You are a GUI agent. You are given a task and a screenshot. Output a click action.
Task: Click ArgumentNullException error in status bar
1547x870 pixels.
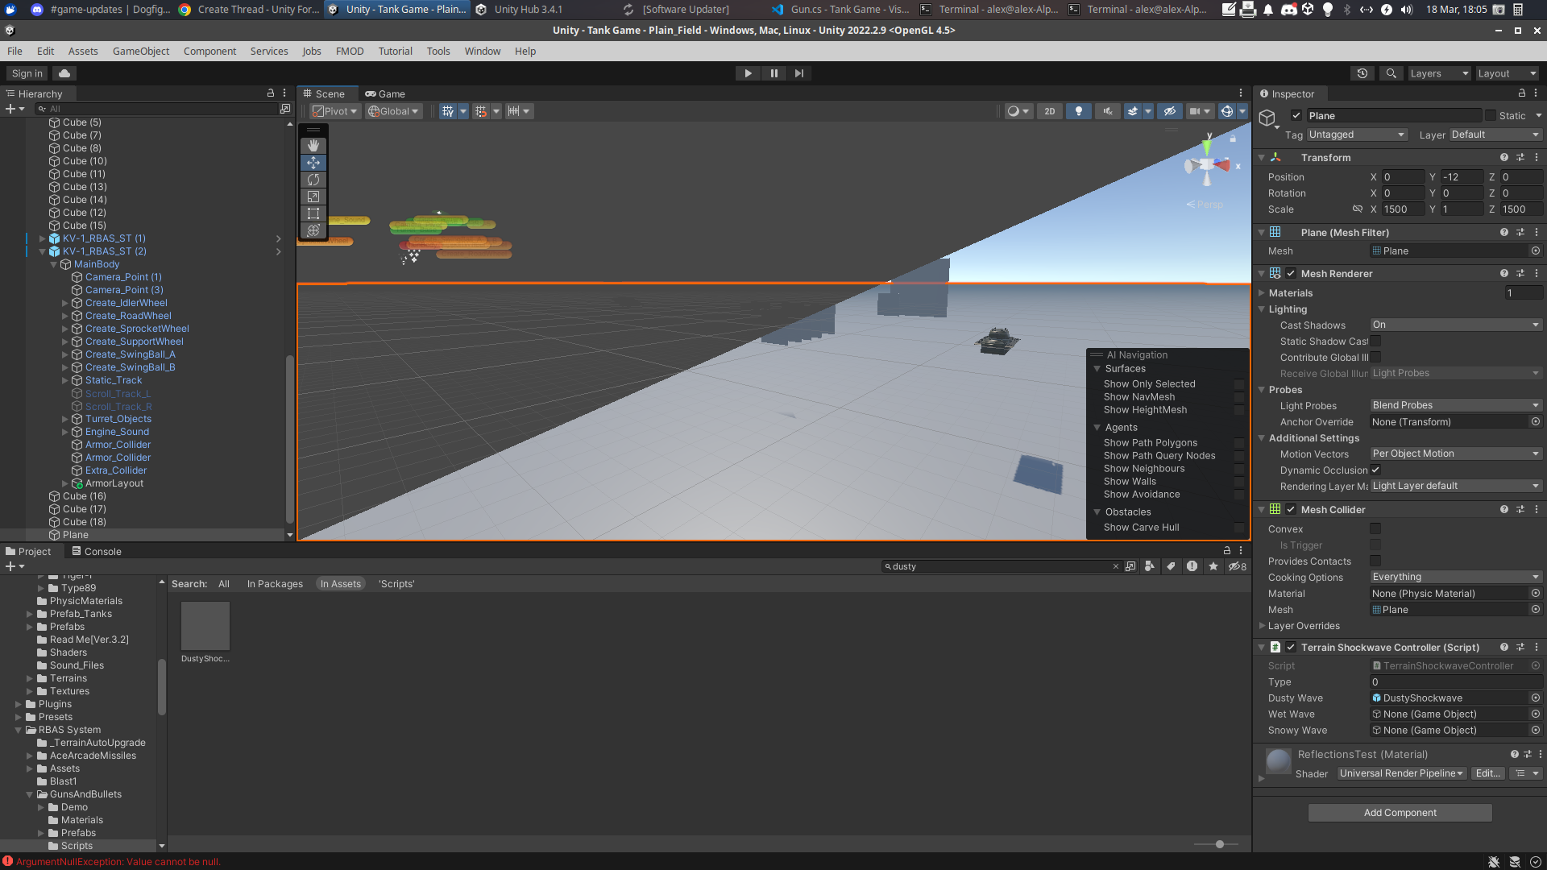(x=118, y=862)
